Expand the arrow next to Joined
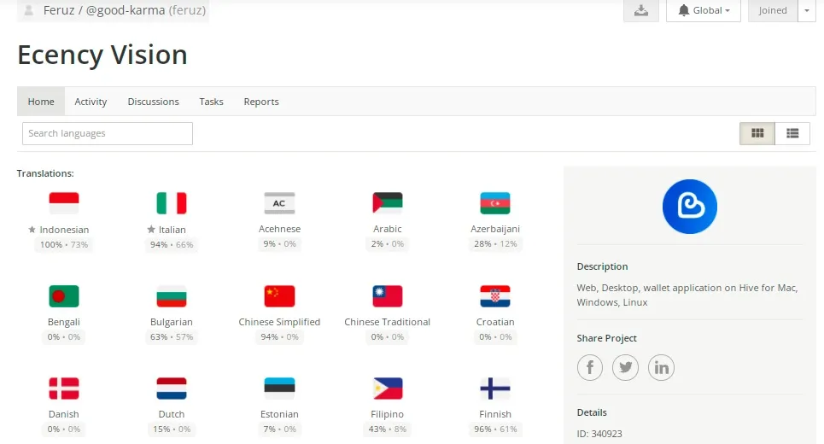Screen dimensions: 824x444 pyautogui.click(x=807, y=10)
